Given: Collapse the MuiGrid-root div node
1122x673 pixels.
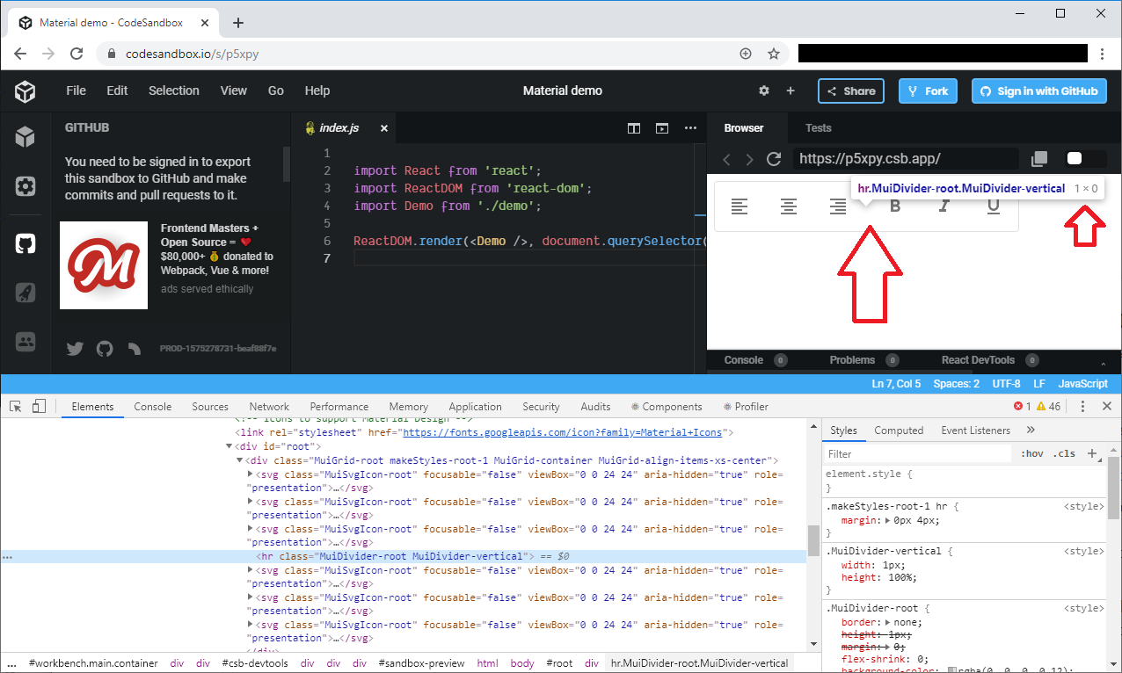Looking at the screenshot, I should point(239,460).
